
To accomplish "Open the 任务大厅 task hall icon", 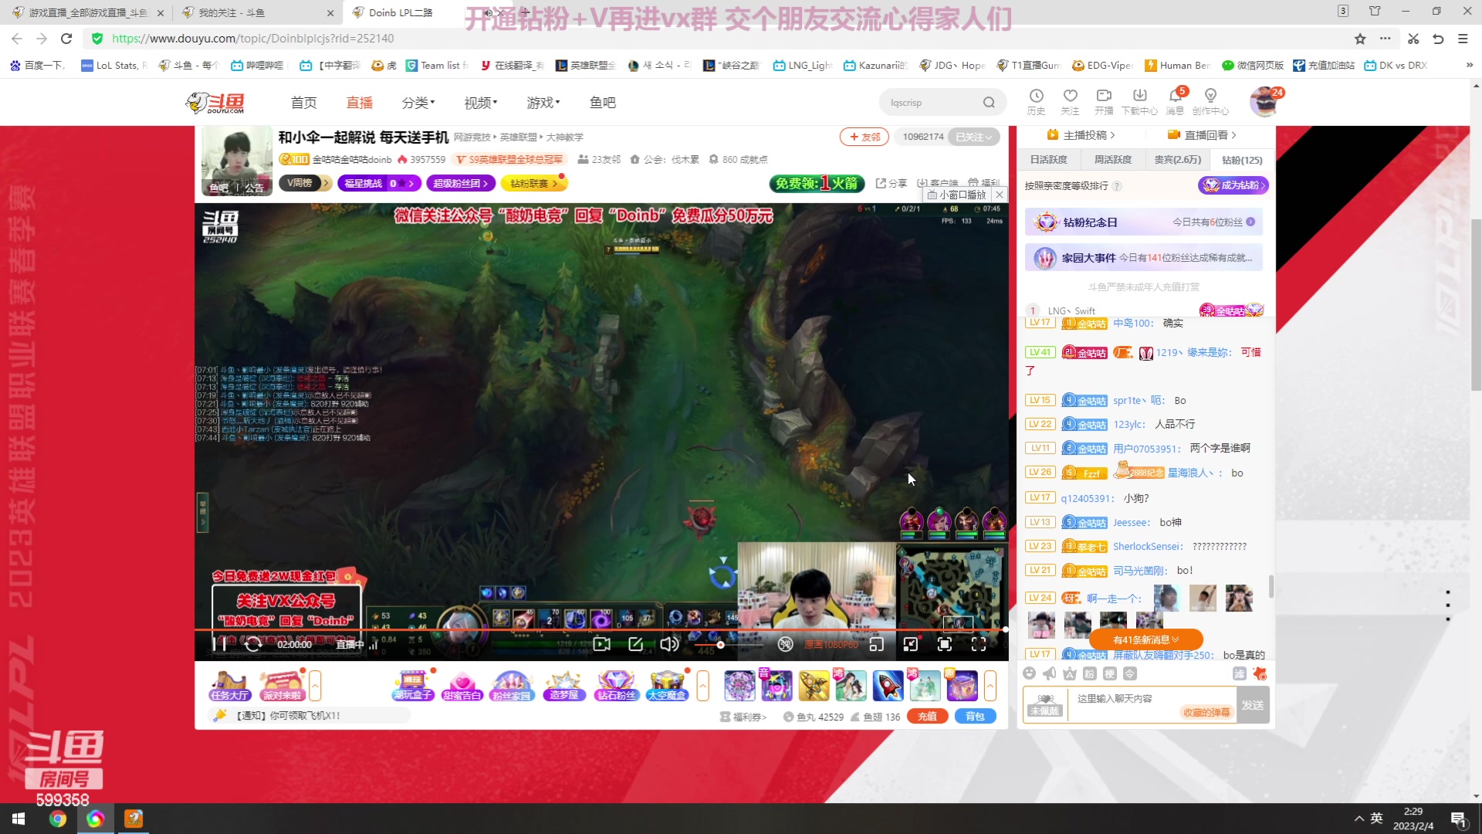I will pyautogui.click(x=230, y=685).
